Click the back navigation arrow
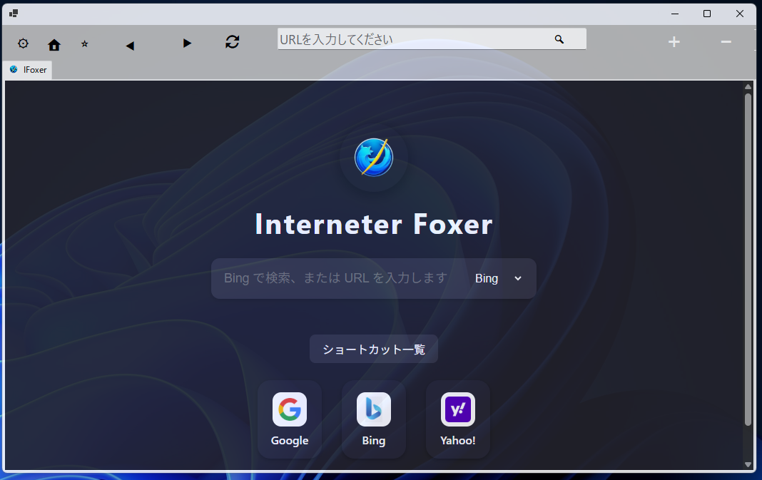The width and height of the screenshot is (762, 480). tap(129, 44)
